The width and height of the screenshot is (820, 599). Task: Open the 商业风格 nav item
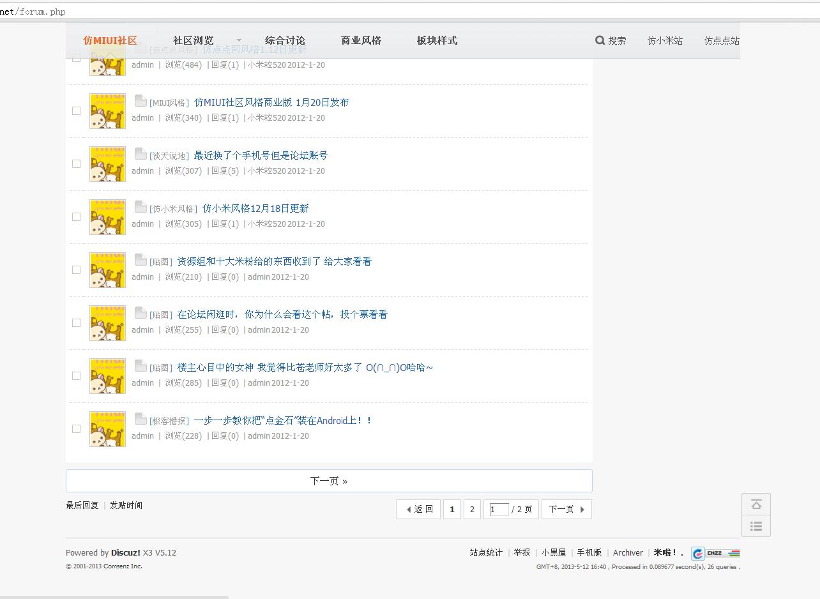(x=361, y=40)
